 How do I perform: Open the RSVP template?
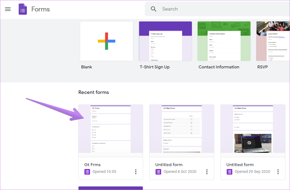pyautogui.click(x=273, y=41)
